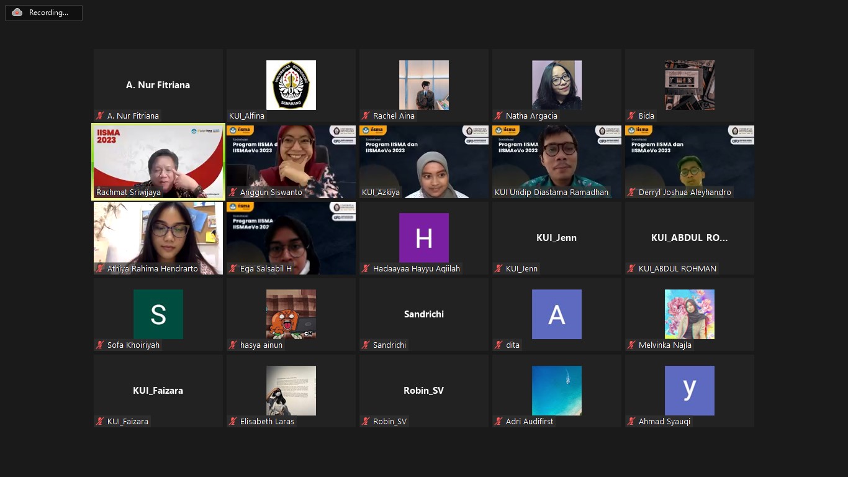Click muted mic icon next to Anggun Siswanto
The width and height of the screenshot is (848, 477).
click(x=233, y=193)
